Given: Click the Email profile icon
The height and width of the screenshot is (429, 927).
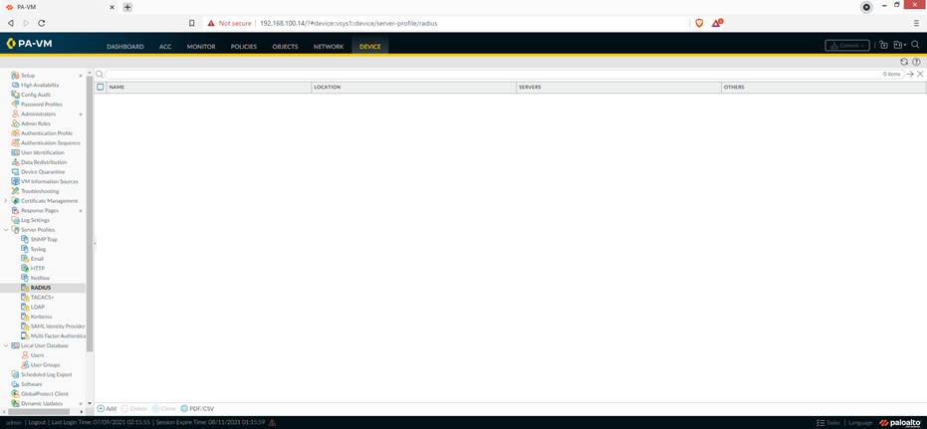Looking at the screenshot, I should point(26,259).
